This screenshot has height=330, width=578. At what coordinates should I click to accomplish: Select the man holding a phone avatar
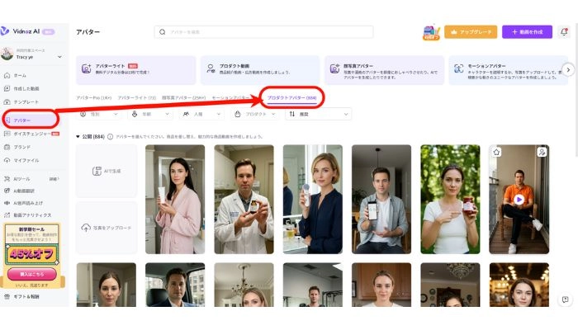(x=381, y=200)
